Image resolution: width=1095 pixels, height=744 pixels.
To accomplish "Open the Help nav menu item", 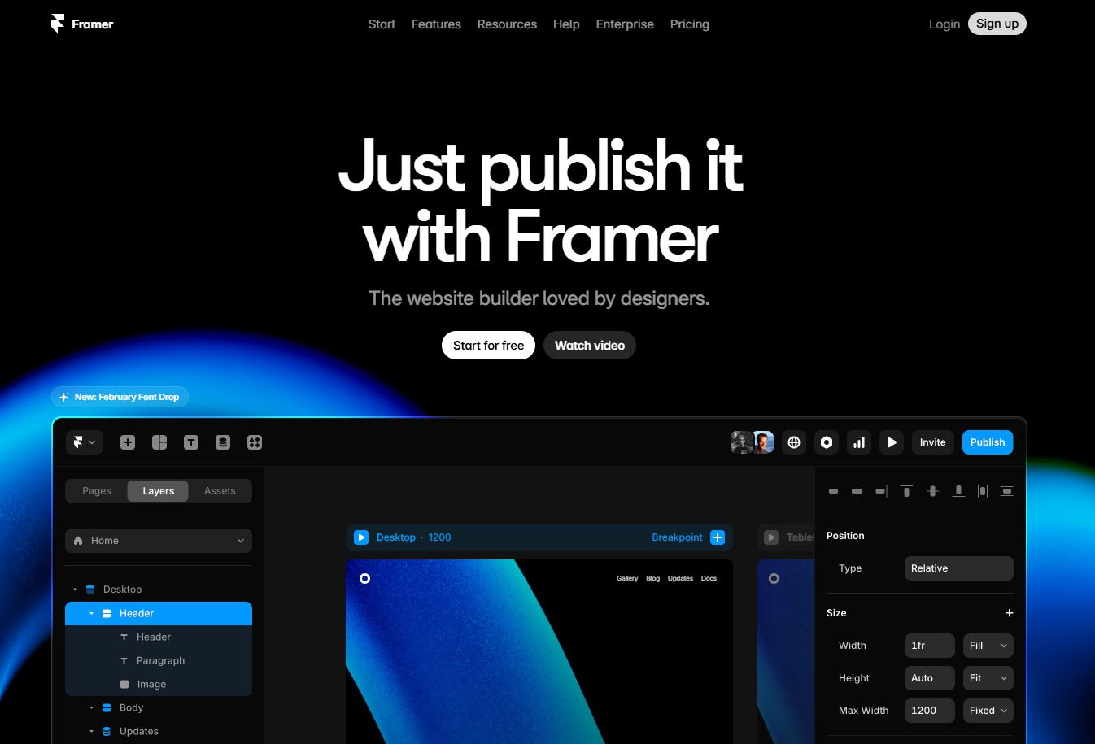I will click(x=566, y=24).
